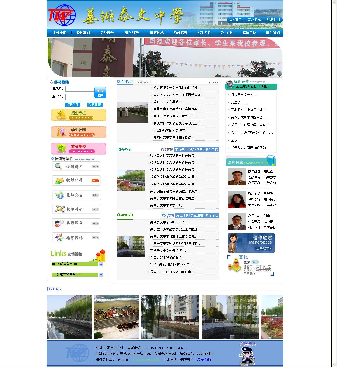The height and width of the screenshot is (367, 337).
Task: Switch to the 工作安排 tab
Action: [181, 149]
